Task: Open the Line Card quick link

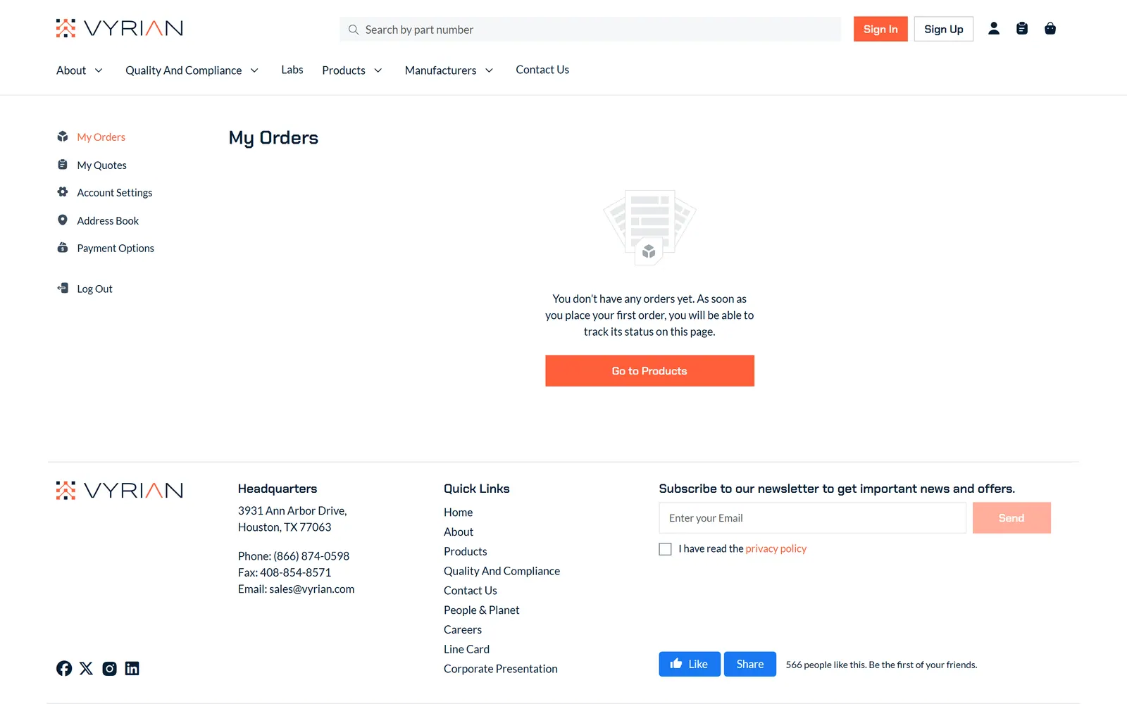Action: 466,649
